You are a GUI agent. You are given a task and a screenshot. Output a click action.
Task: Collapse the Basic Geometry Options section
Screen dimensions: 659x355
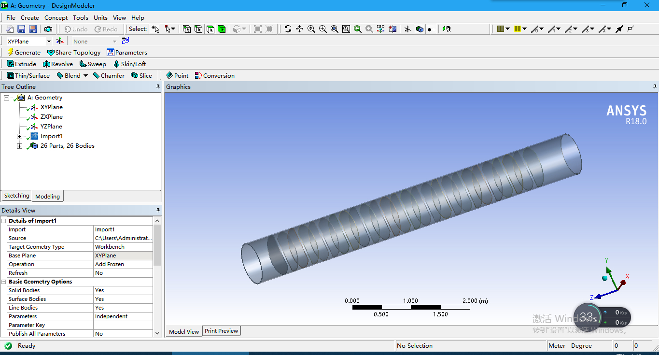[4, 282]
